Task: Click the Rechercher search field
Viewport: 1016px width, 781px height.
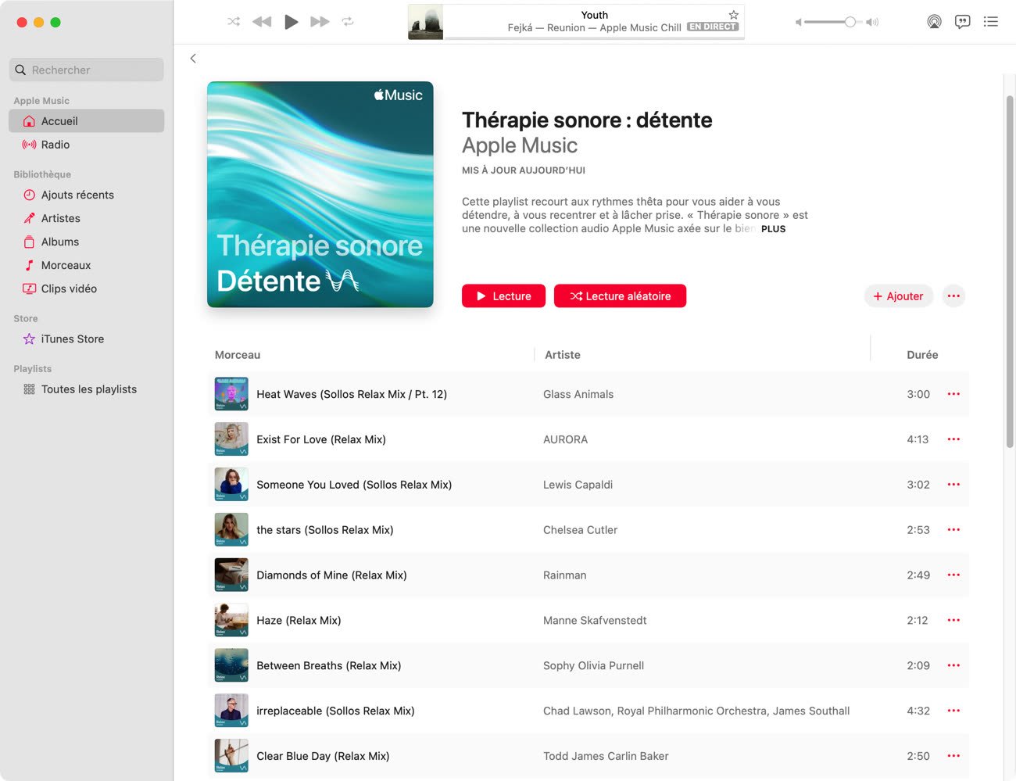Action: pos(87,70)
